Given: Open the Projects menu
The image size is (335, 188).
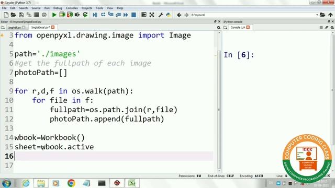Looking at the screenshot, I should [87, 8].
